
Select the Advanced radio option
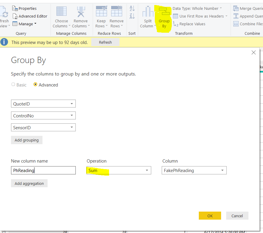click(x=36, y=85)
